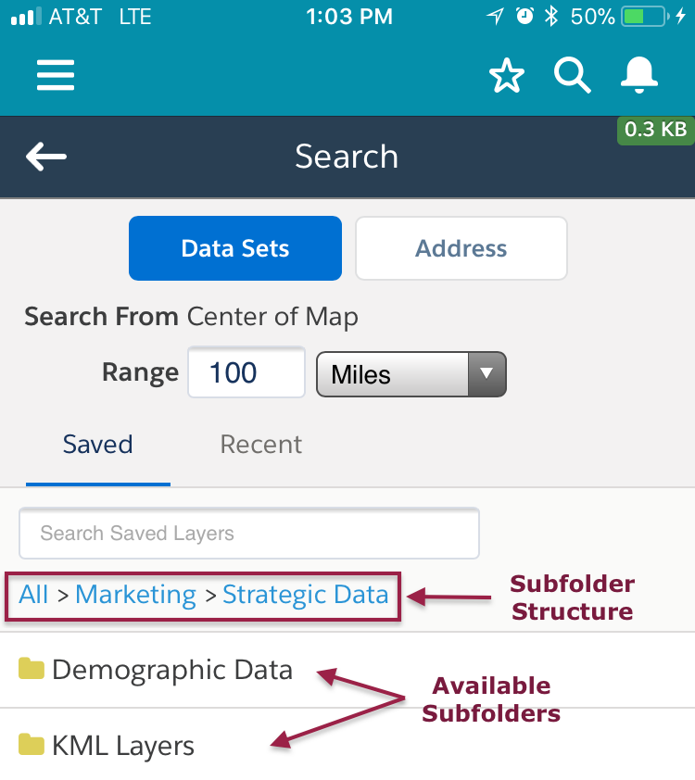Open the favorites star icon
695x780 pixels.
(x=506, y=76)
